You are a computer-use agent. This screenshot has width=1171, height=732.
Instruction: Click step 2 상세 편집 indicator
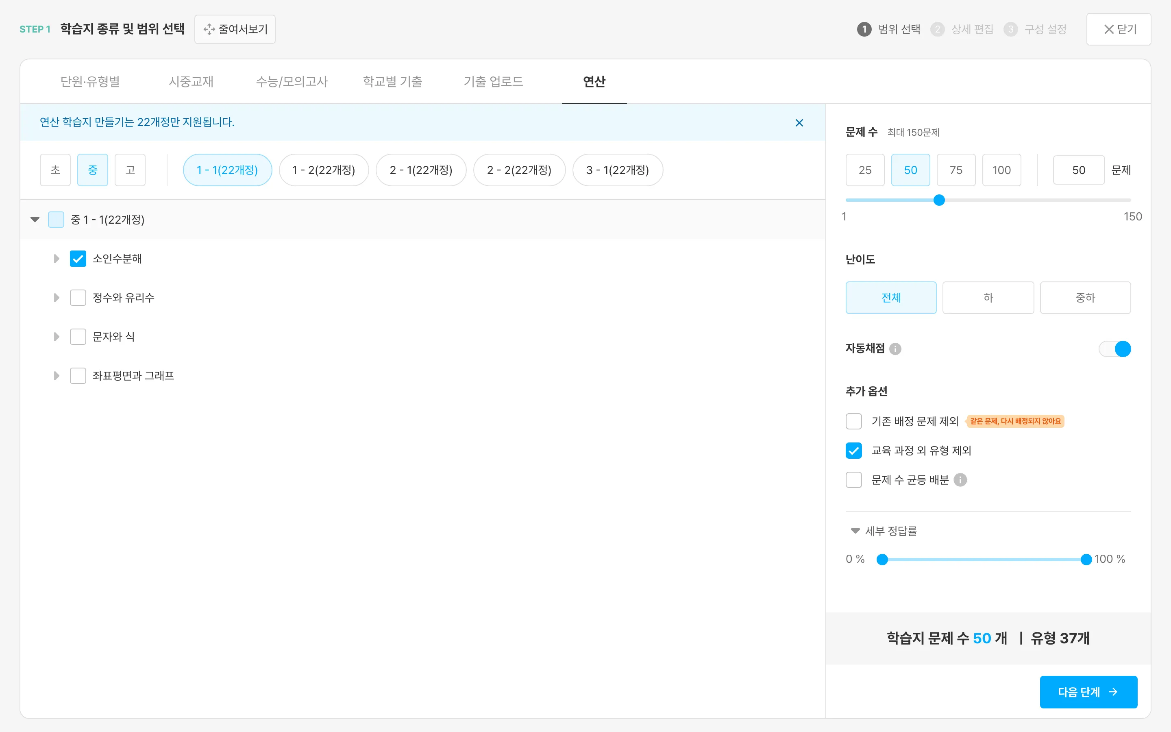[x=962, y=29]
